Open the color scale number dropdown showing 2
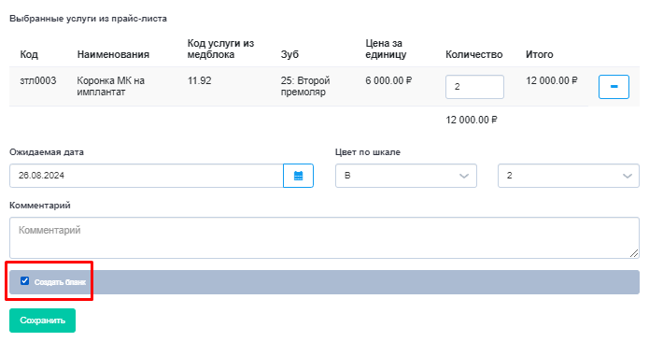Image resolution: width=649 pixels, height=342 pixels. point(569,176)
